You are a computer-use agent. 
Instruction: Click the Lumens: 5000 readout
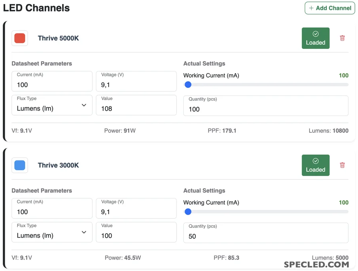[330, 258]
